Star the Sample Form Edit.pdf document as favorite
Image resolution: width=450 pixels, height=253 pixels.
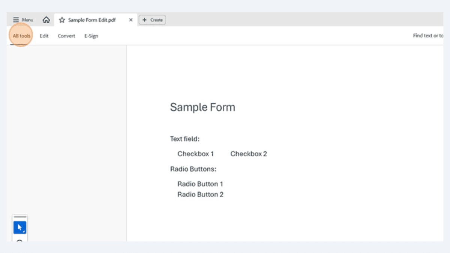pyautogui.click(x=63, y=20)
